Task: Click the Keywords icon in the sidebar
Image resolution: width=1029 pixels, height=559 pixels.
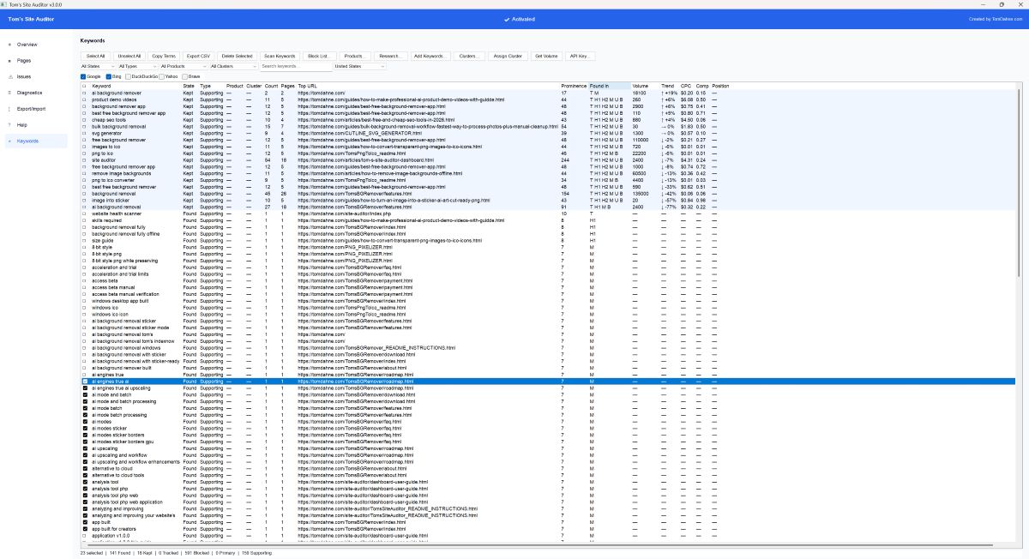Action: coord(10,140)
